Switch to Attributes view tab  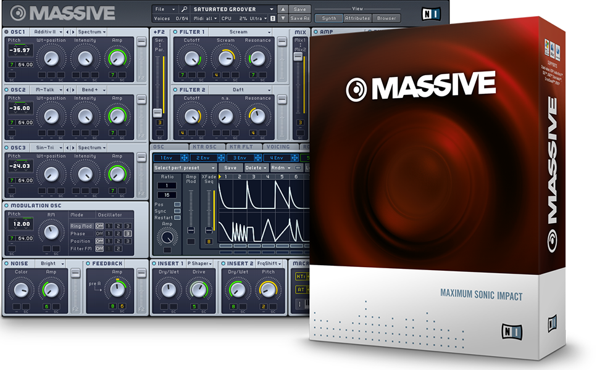pyautogui.click(x=357, y=18)
